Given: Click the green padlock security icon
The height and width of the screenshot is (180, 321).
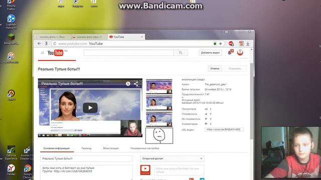Looking at the screenshot, I should 215,43.
